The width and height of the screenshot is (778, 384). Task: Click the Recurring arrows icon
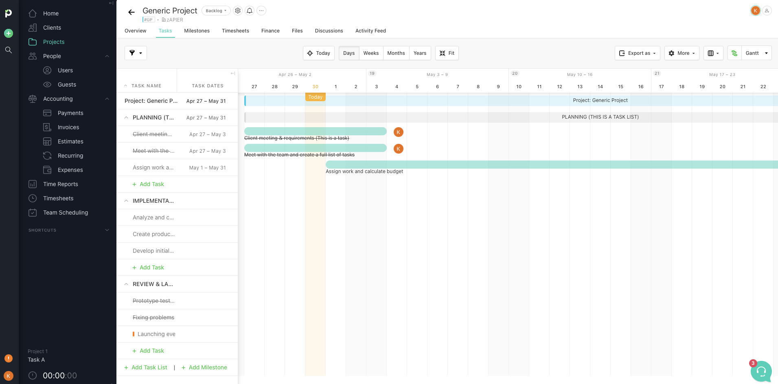click(x=47, y=156)
